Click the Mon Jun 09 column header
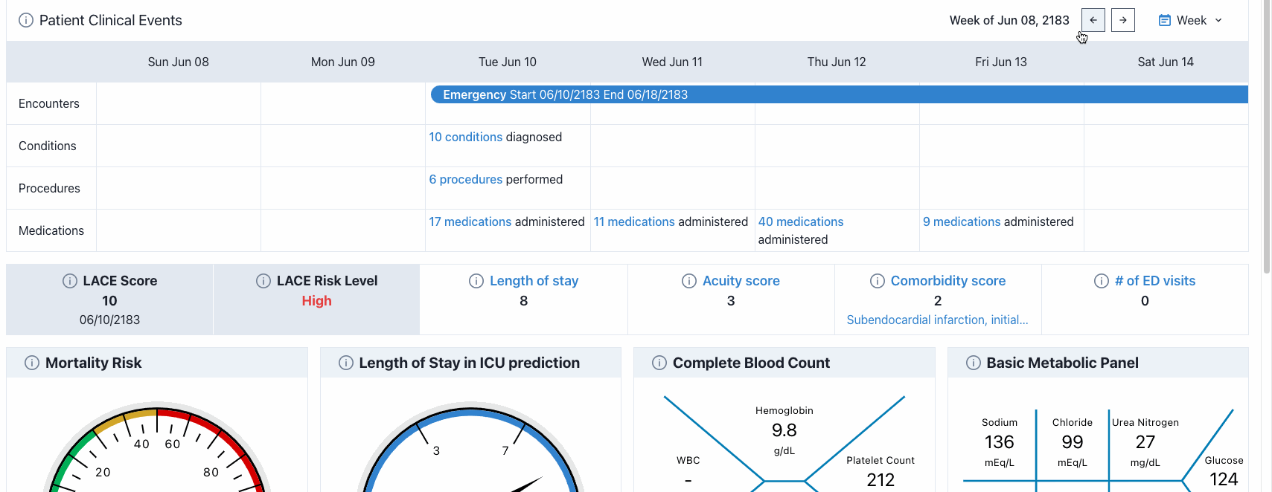The image size is (1272, 492). click(343, 62)
